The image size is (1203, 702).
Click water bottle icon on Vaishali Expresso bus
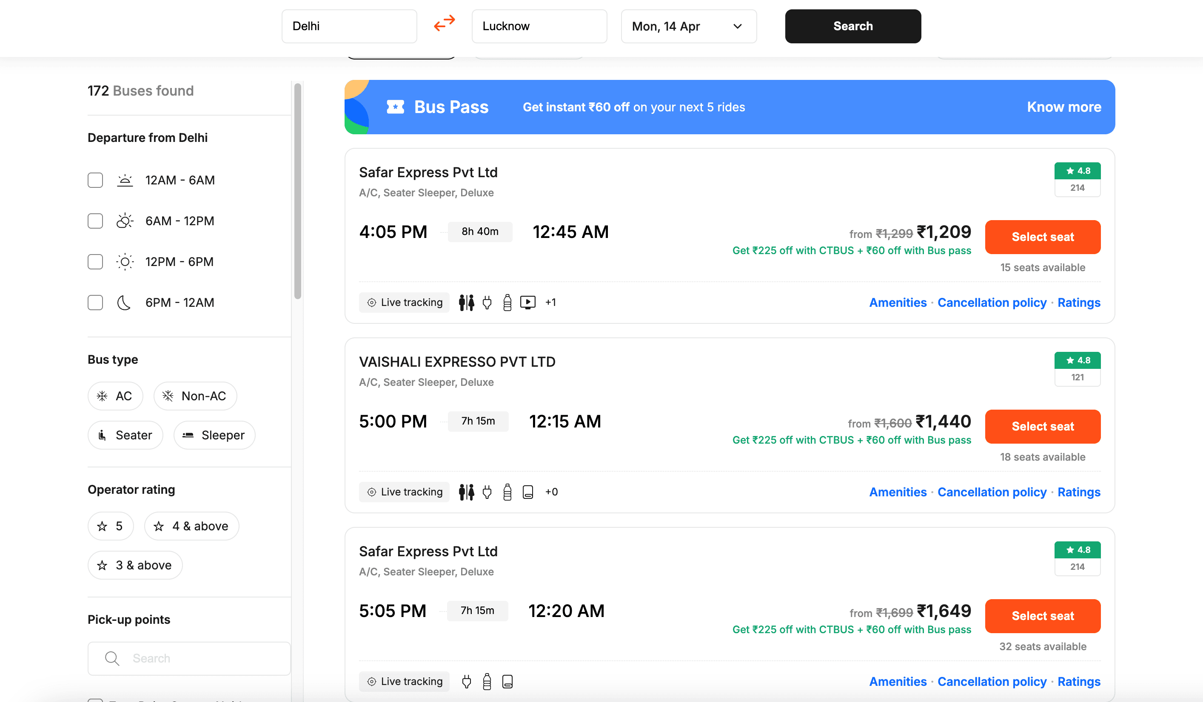pyautogui.click(x=507, y=492)
